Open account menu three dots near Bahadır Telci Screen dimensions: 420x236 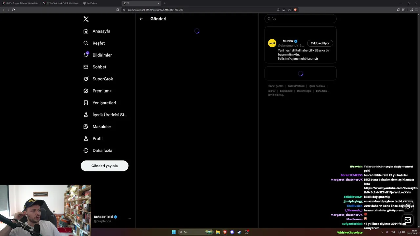tap(129, 219)
